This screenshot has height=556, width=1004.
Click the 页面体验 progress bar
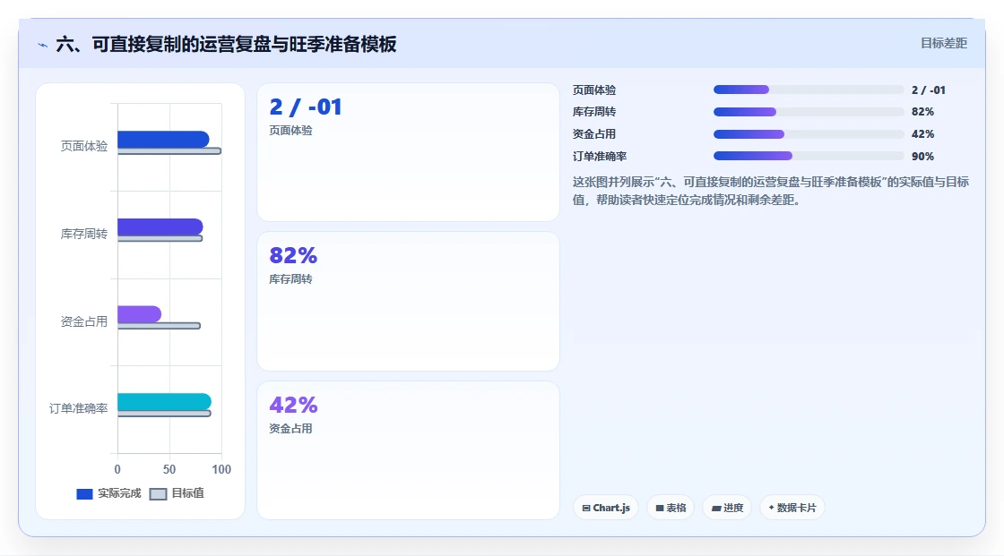809,90
